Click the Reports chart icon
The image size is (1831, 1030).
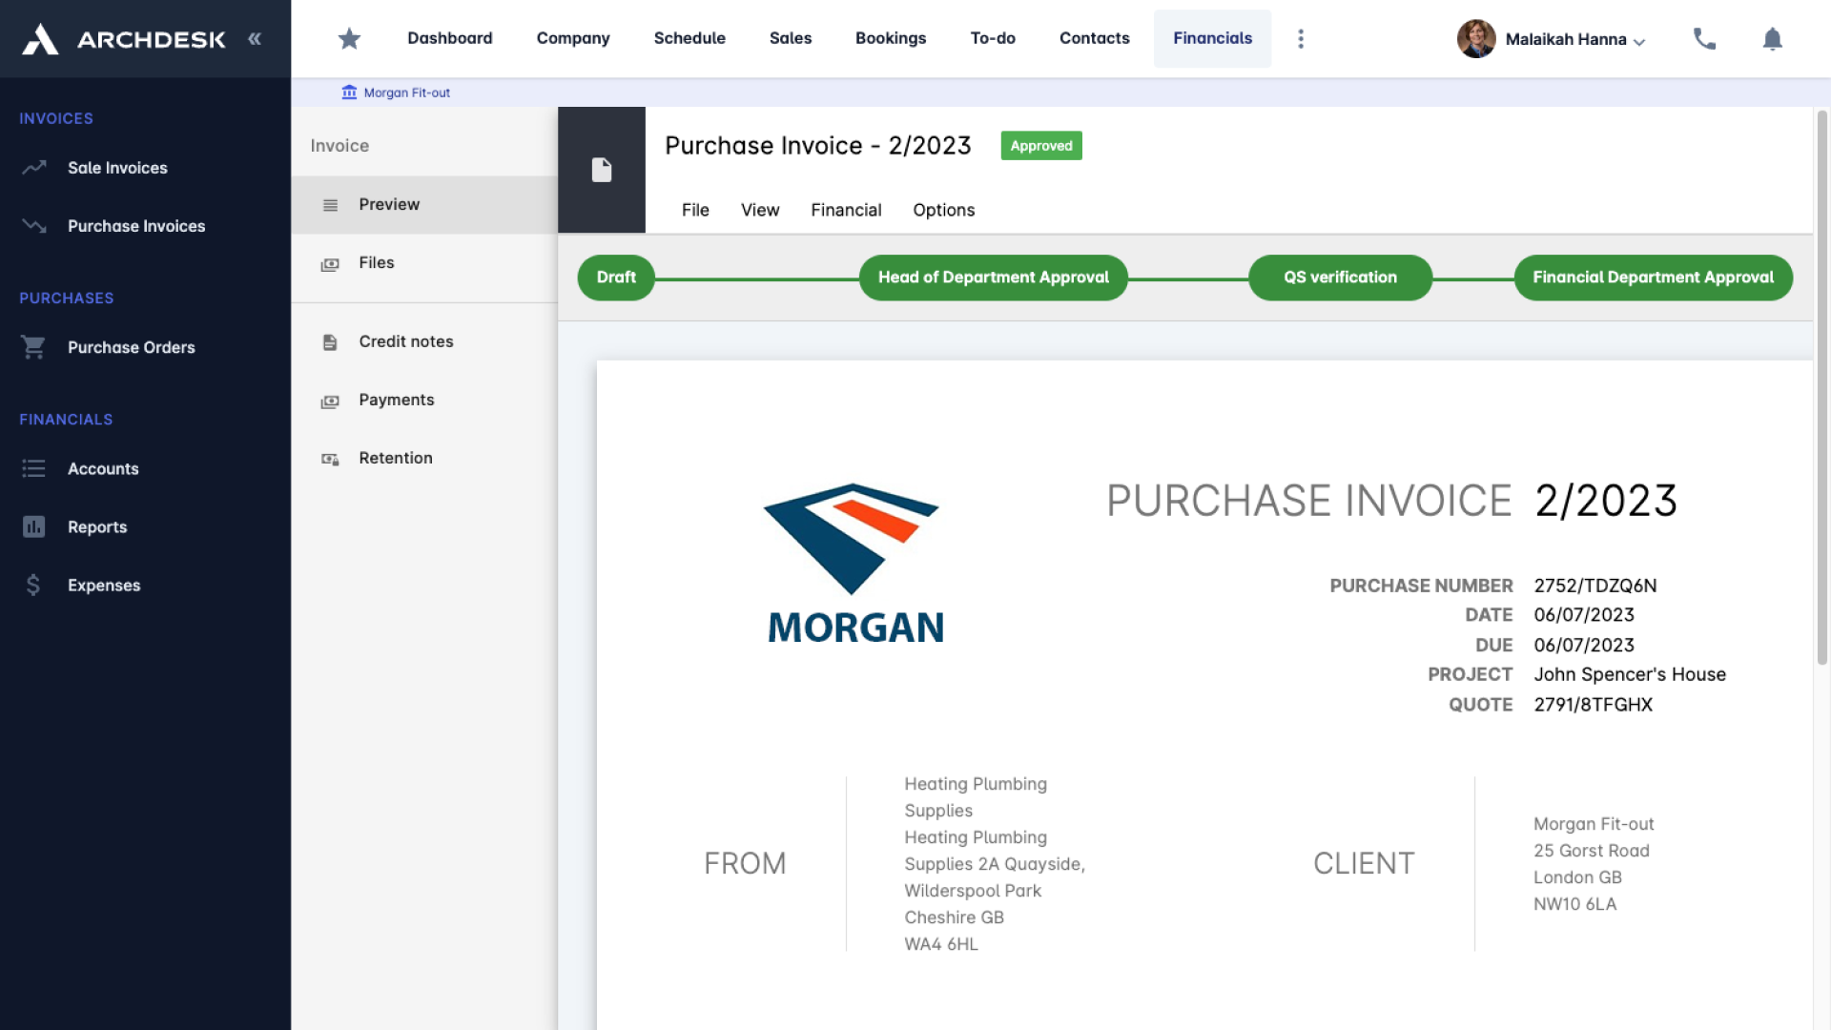(x=33, y=526)
